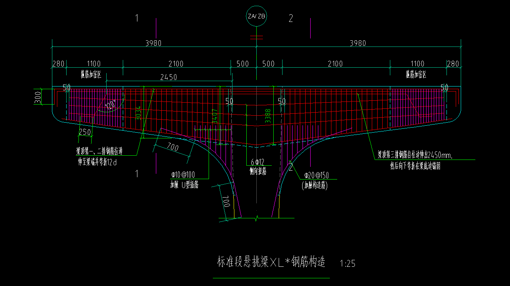This screenshot has height=286, width=510.
Task: Click the (加腋构造筋) label
Action: pos(314,186)
